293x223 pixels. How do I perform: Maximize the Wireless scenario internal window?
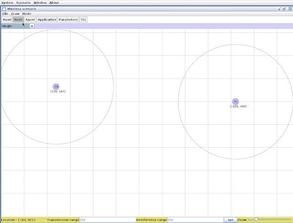284,9
